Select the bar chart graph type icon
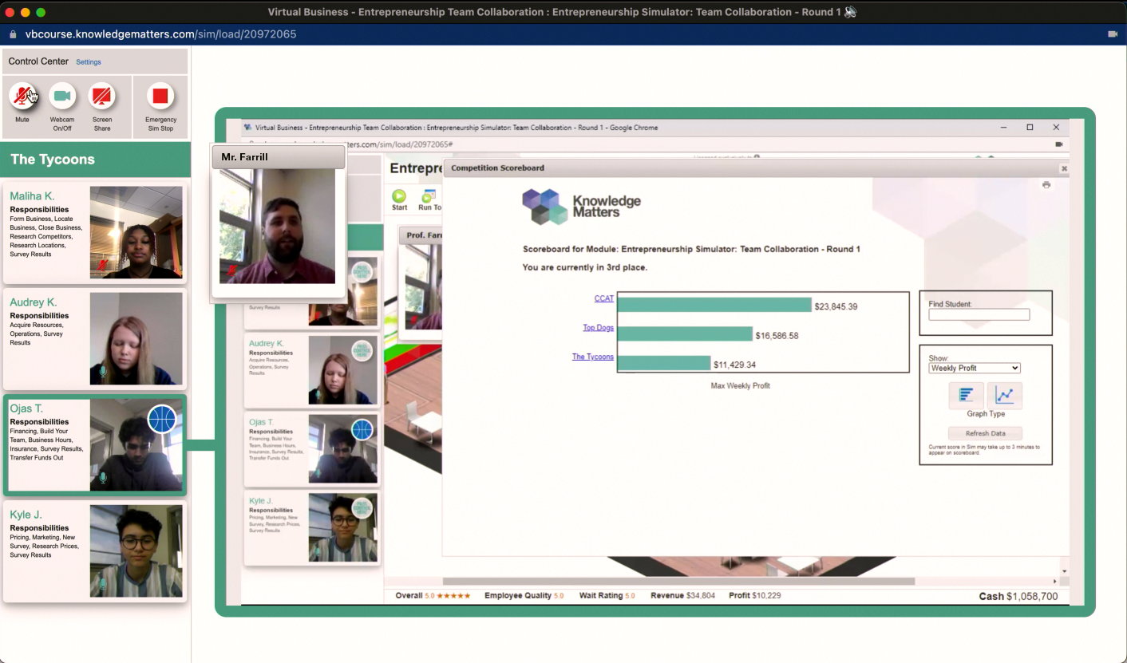 [966, 395]
